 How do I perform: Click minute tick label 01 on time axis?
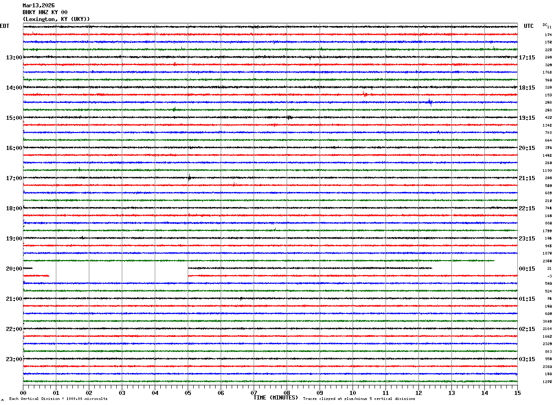pyautogui.click(x=56, y=393)
